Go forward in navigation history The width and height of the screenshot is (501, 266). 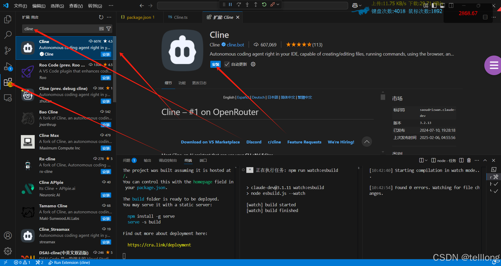click(x=150, y=5)
